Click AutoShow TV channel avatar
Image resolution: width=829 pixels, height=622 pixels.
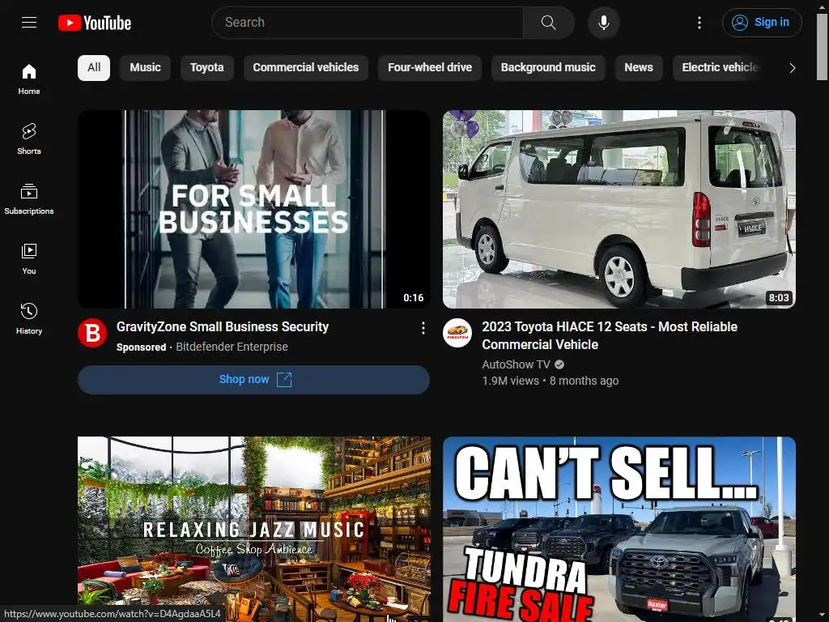tap(457, 333)
